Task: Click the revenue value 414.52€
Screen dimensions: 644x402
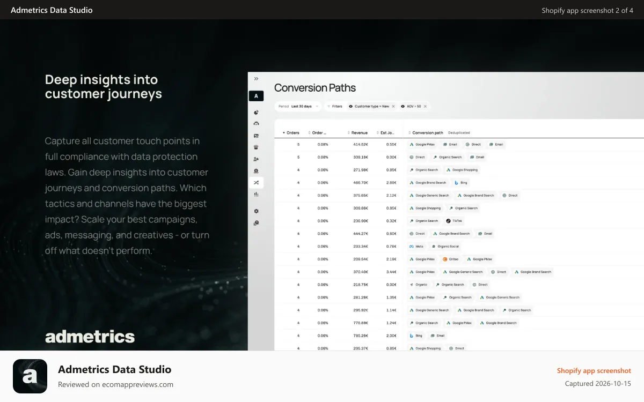Action: coord(360,144)
